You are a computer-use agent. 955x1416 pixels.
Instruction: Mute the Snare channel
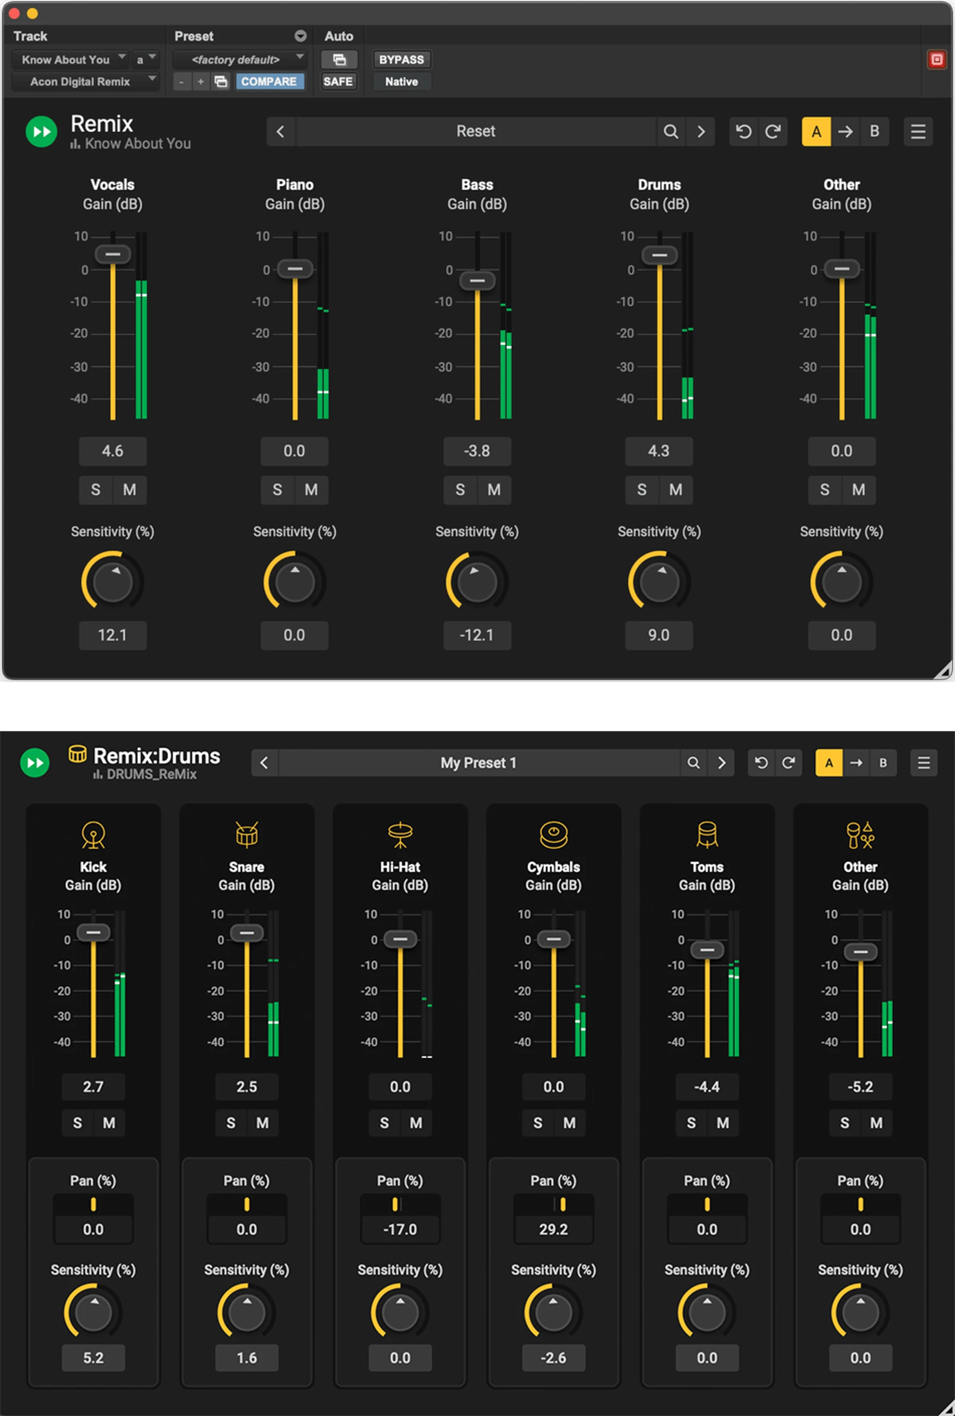tap(263, 1123)
